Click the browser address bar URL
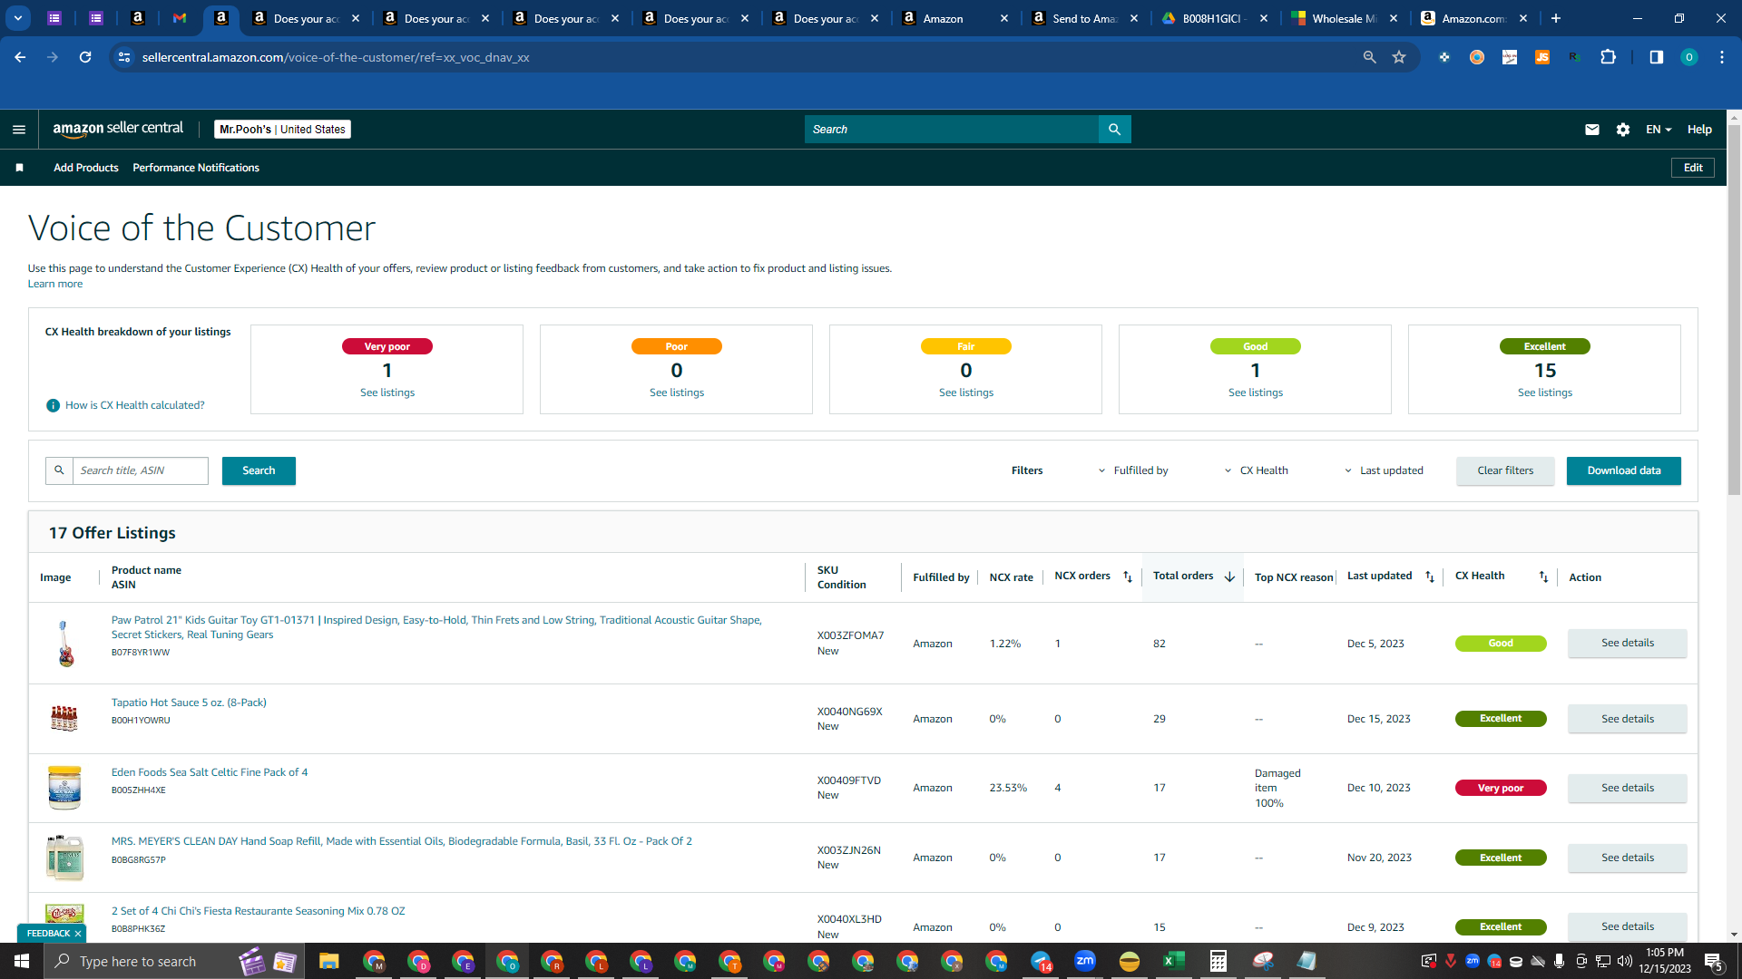This screenshot has width=1742, height=979. pyautogui.click(x=336, y=57)
